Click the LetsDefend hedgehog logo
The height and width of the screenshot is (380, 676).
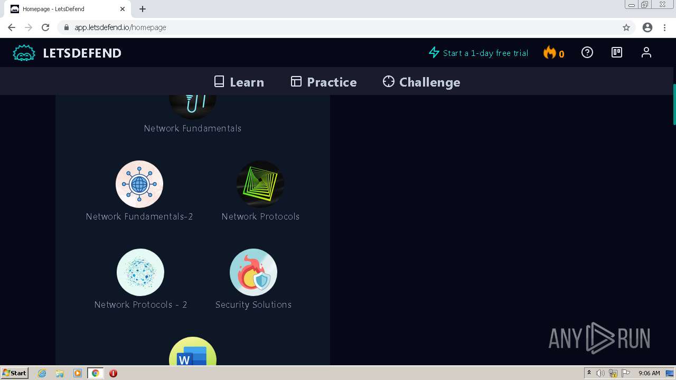coord(24,53)
